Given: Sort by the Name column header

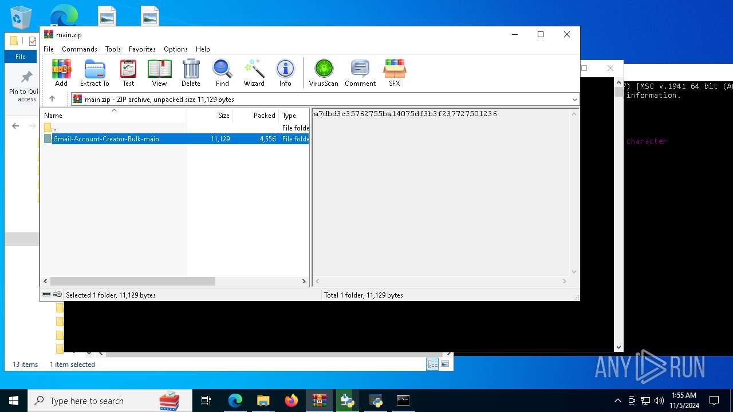Looking at the screenshot, I should point(113,116).
